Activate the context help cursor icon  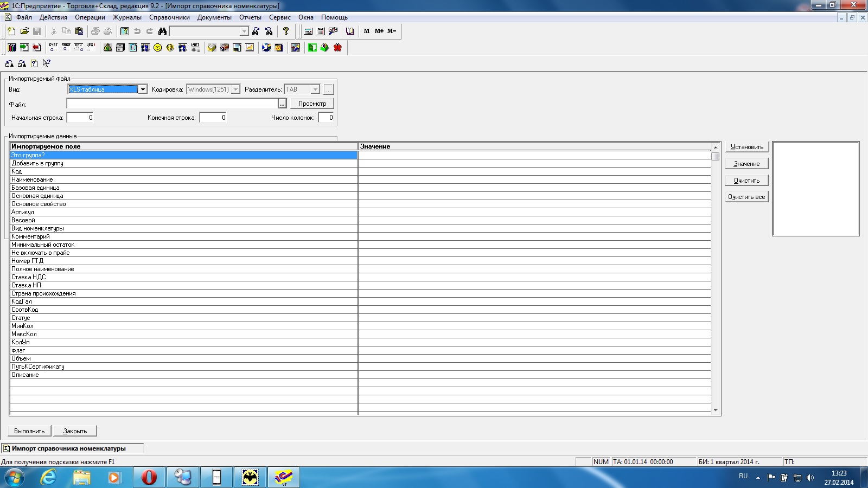pos(47,63)
